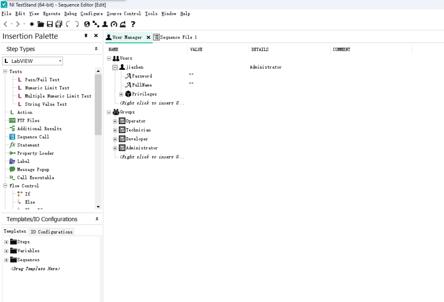Open User Manager via the toolbar person icon
The image size is (444, 302).
pyautogui.click(x=105, y=24)
